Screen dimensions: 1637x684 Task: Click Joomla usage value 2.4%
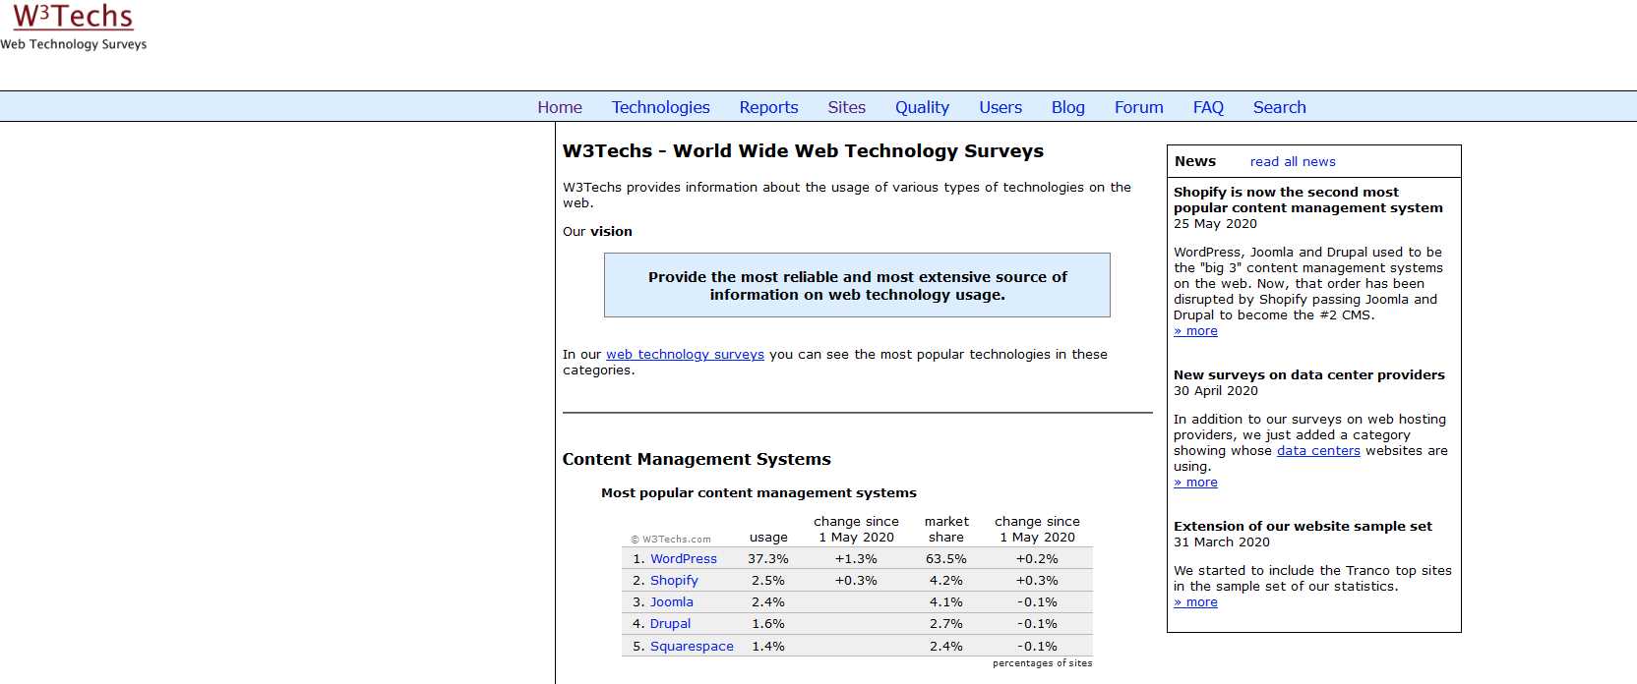[x=768, y=601]
